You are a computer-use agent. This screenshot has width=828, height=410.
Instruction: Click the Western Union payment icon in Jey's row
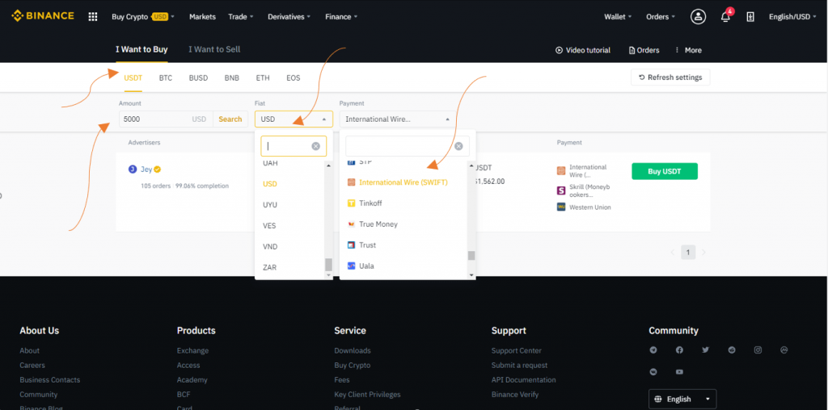[x=561, y=207]
